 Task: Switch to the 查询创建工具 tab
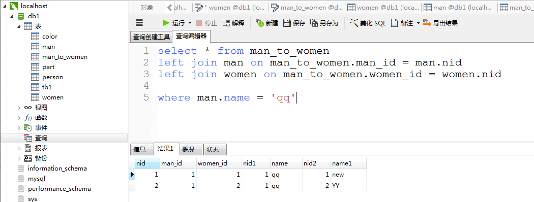coord(151,37)
